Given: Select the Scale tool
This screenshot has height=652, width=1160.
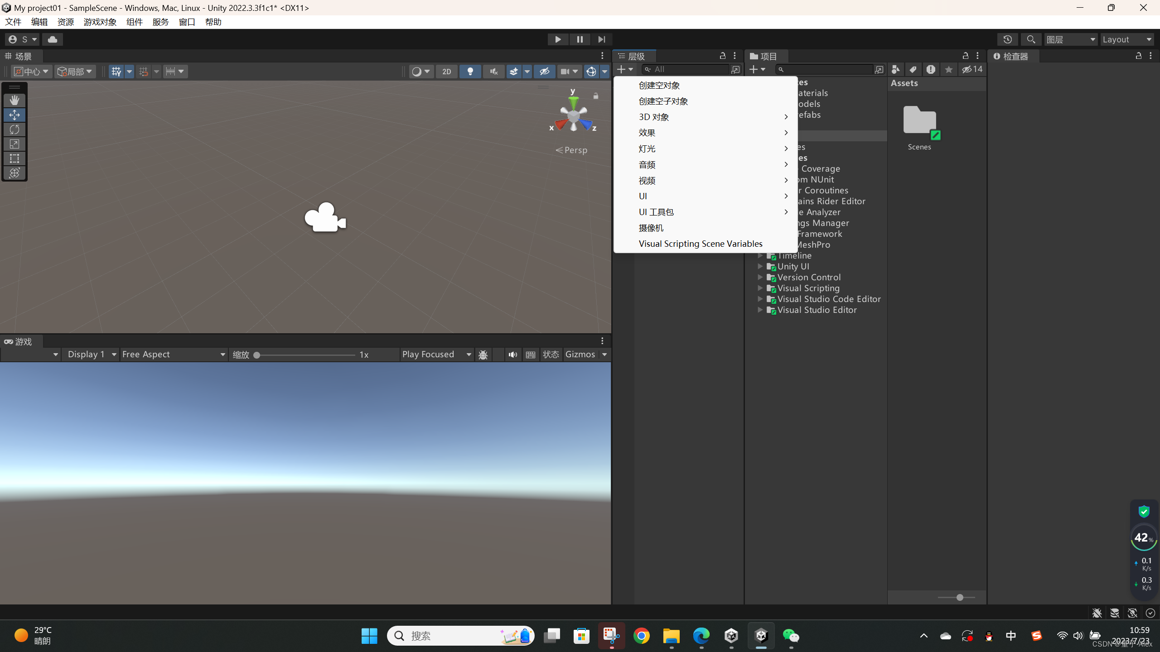Looking at the screenshot, I should click(x=14, y=144).
